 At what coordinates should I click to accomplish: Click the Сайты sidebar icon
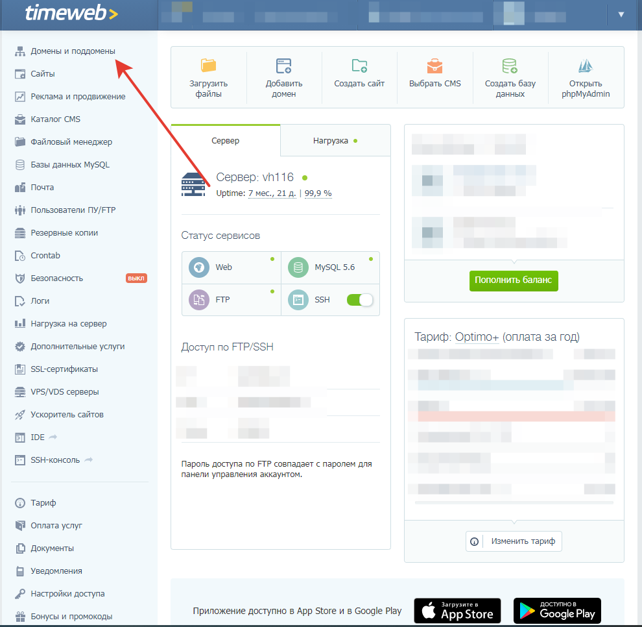pyautogui.click(x=19, y=74)
